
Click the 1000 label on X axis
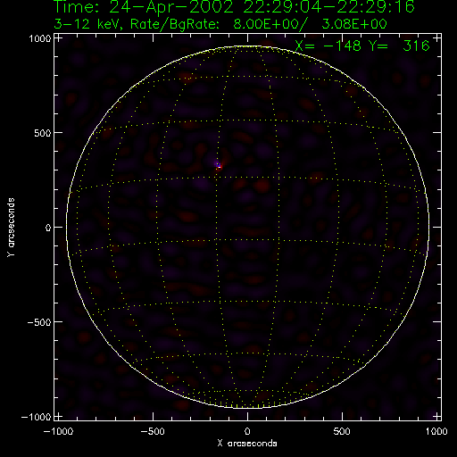(x=436, y=431)
